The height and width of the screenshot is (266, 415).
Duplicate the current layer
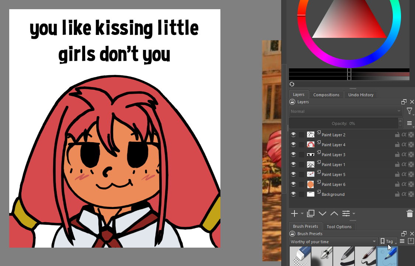pos(311,213)
